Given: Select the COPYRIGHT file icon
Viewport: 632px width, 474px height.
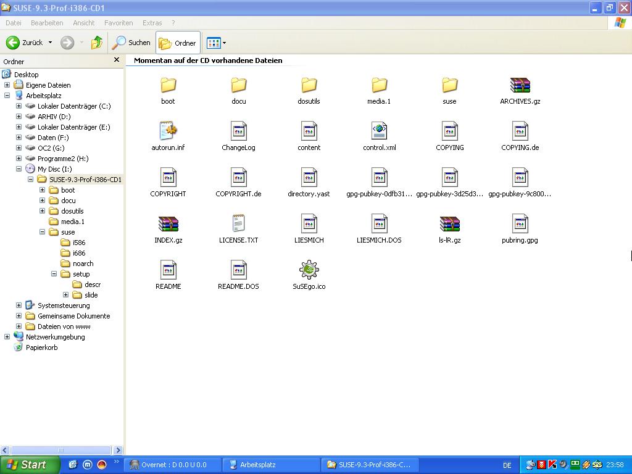Looking at the screenshot, I should tap(168, 177).
